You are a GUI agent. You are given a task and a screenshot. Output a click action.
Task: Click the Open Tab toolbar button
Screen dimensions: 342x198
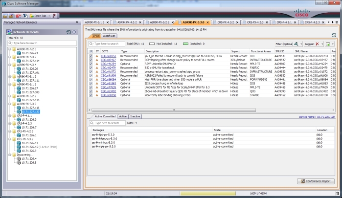coord(38,16)
